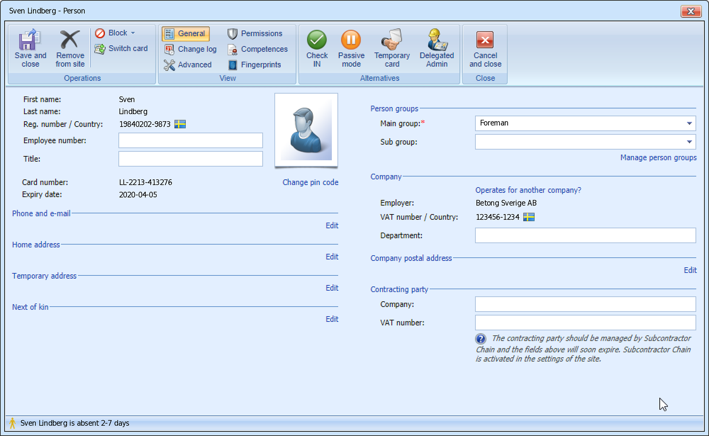Open the Block dropdown arrow
The height and width of the screenshot is (436, 709).
tap(133, 33)
